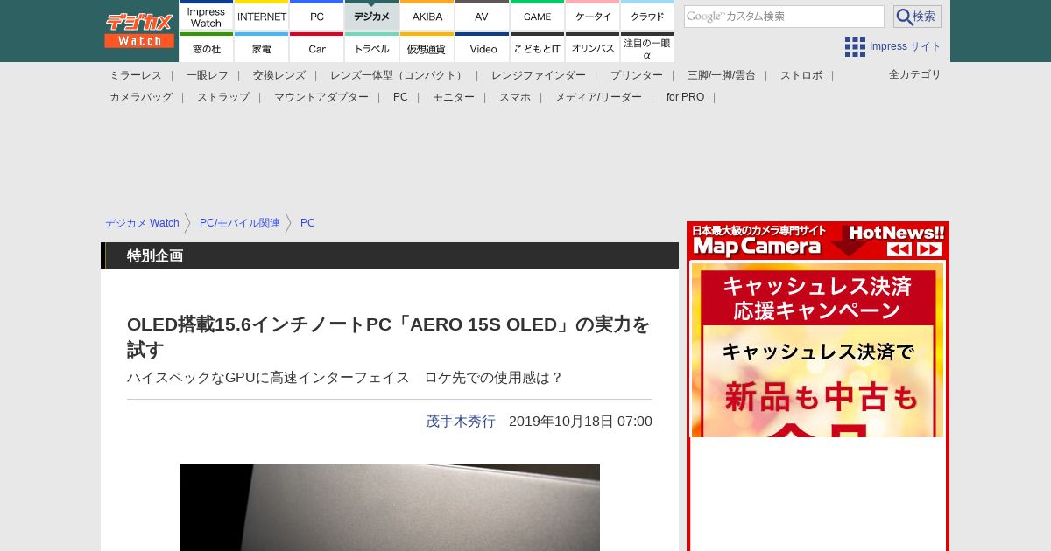Click Map Camera next arrows button

tap(929, 249)
